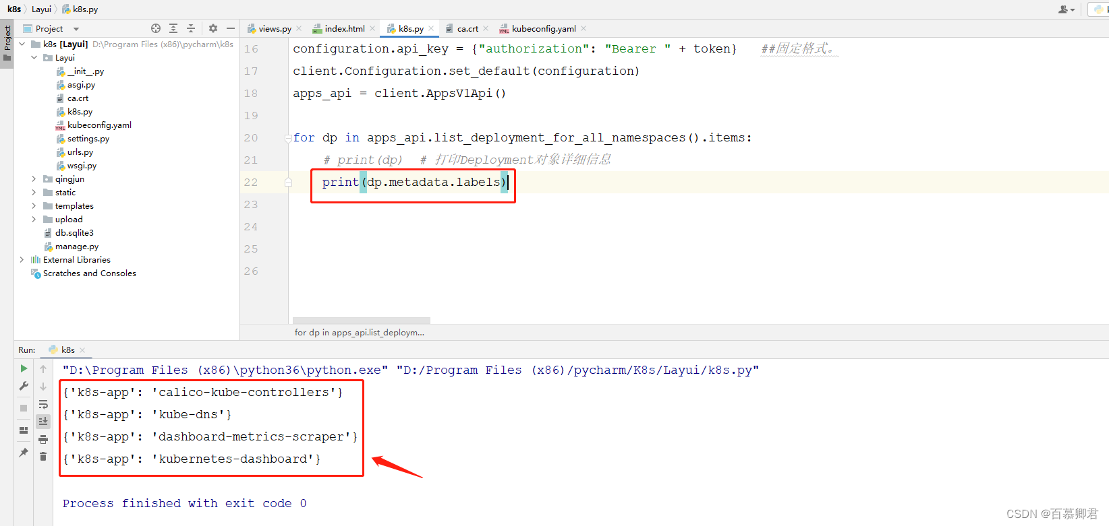Click k8s.py in the navigation breadcrumb
The image size is (1109, 526).
[x=80, y=9]
